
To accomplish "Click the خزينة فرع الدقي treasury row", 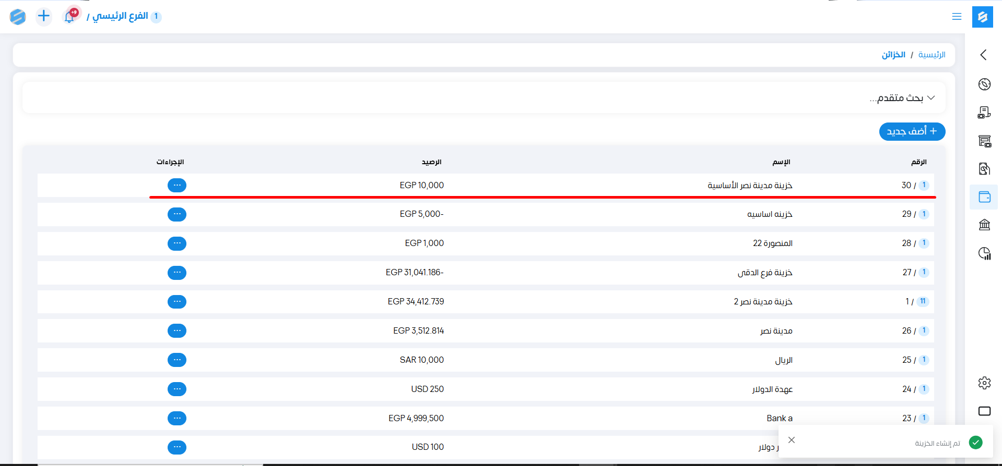I will pyautogui.click(x=764, y=273).
